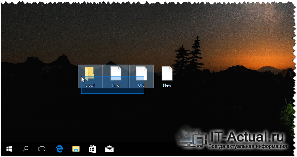
Task: Open the Windows Start menu
Action: click(x=9, y=149)
